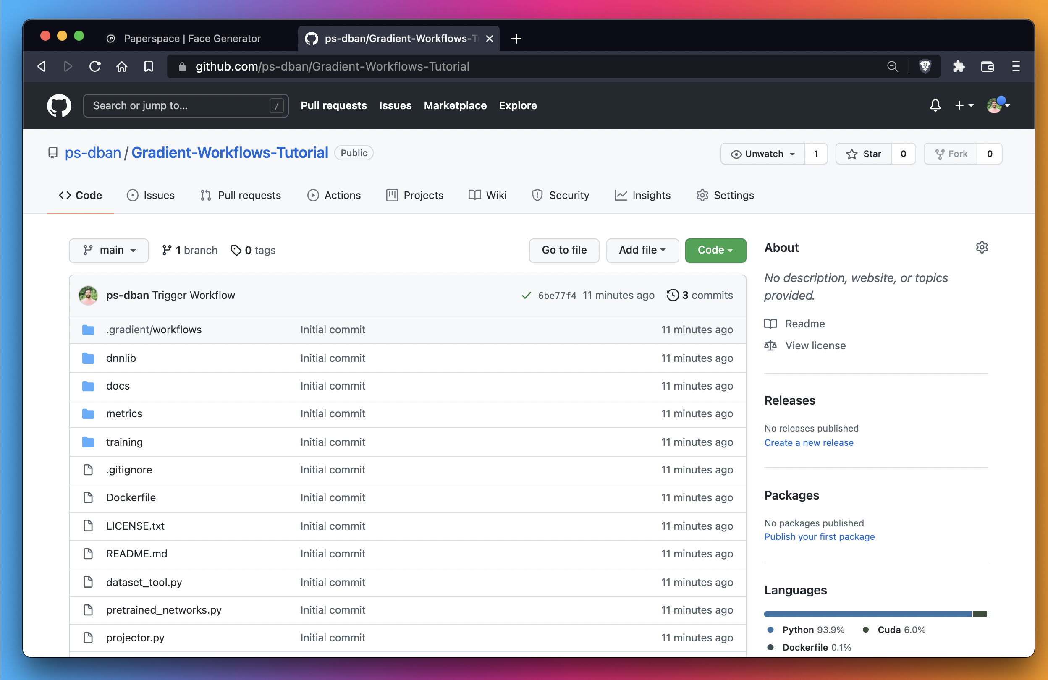
Task: Open the Wiki tab
Action: (487, 195)
